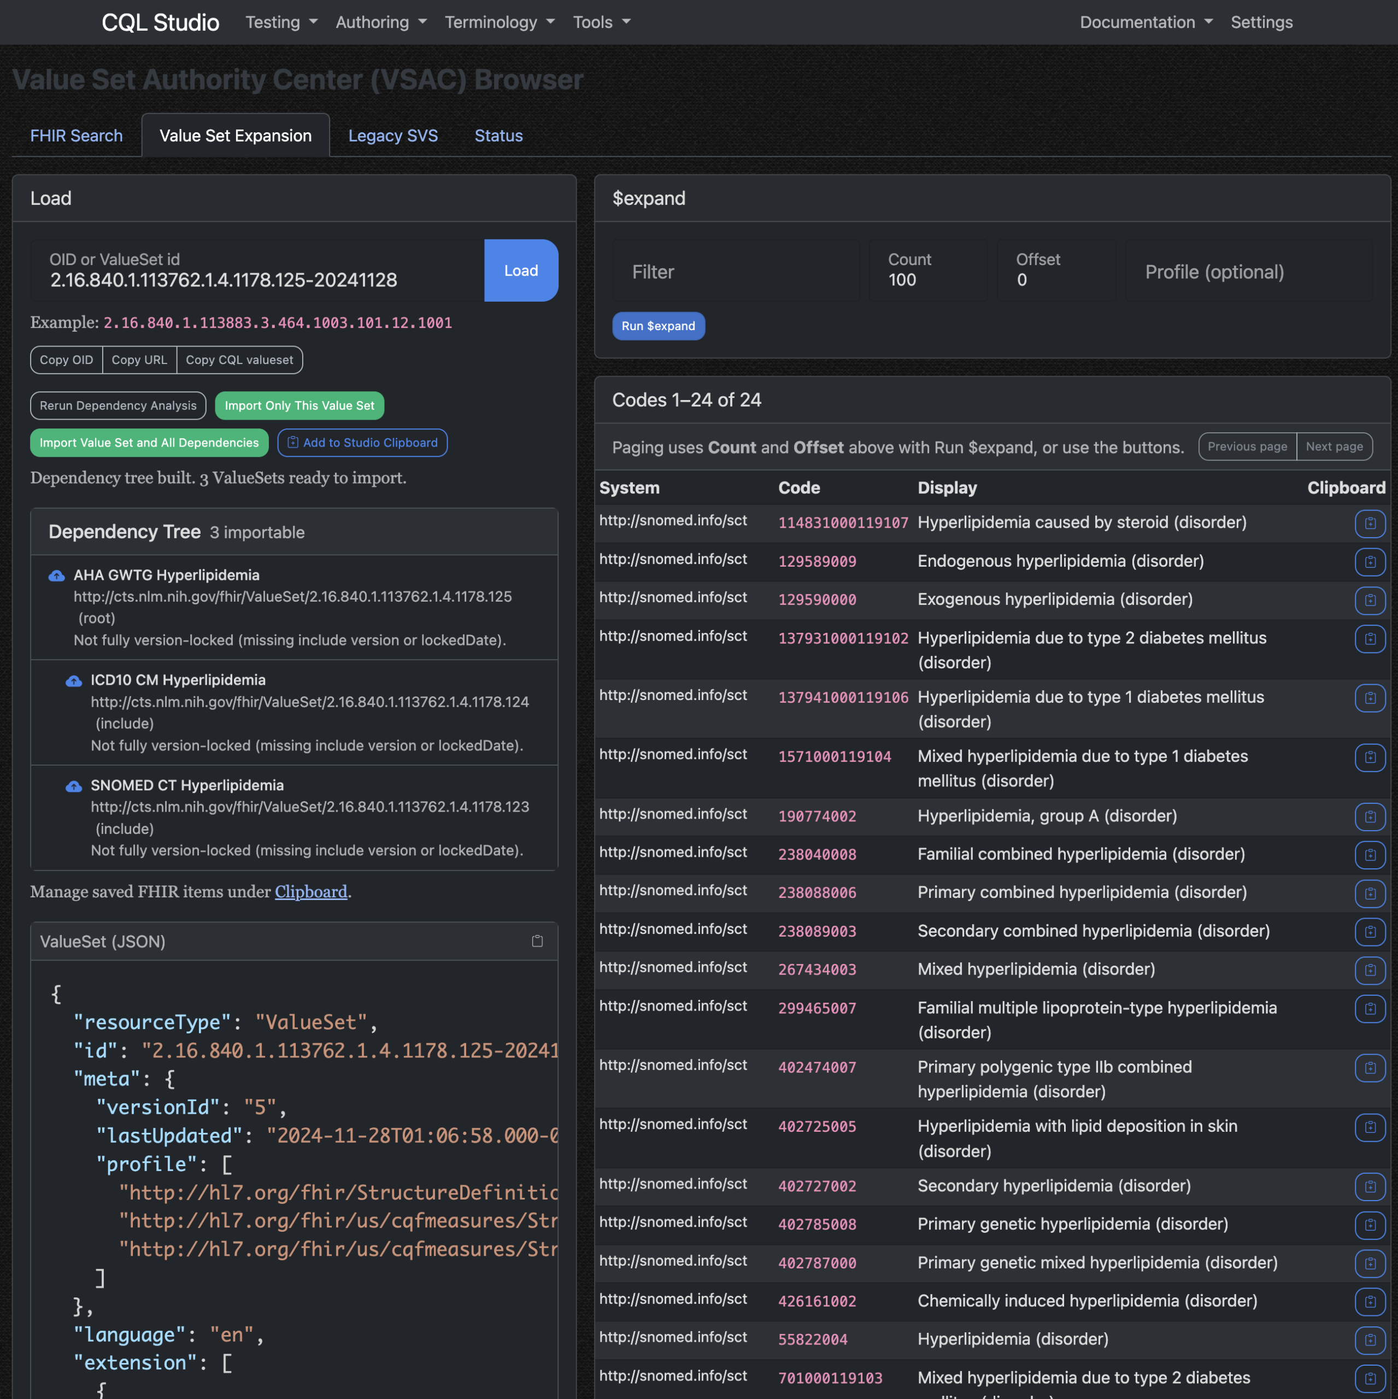Click the System column header
The height and width of the screenshot is (1399, 1398).
(x=630, y=488)
